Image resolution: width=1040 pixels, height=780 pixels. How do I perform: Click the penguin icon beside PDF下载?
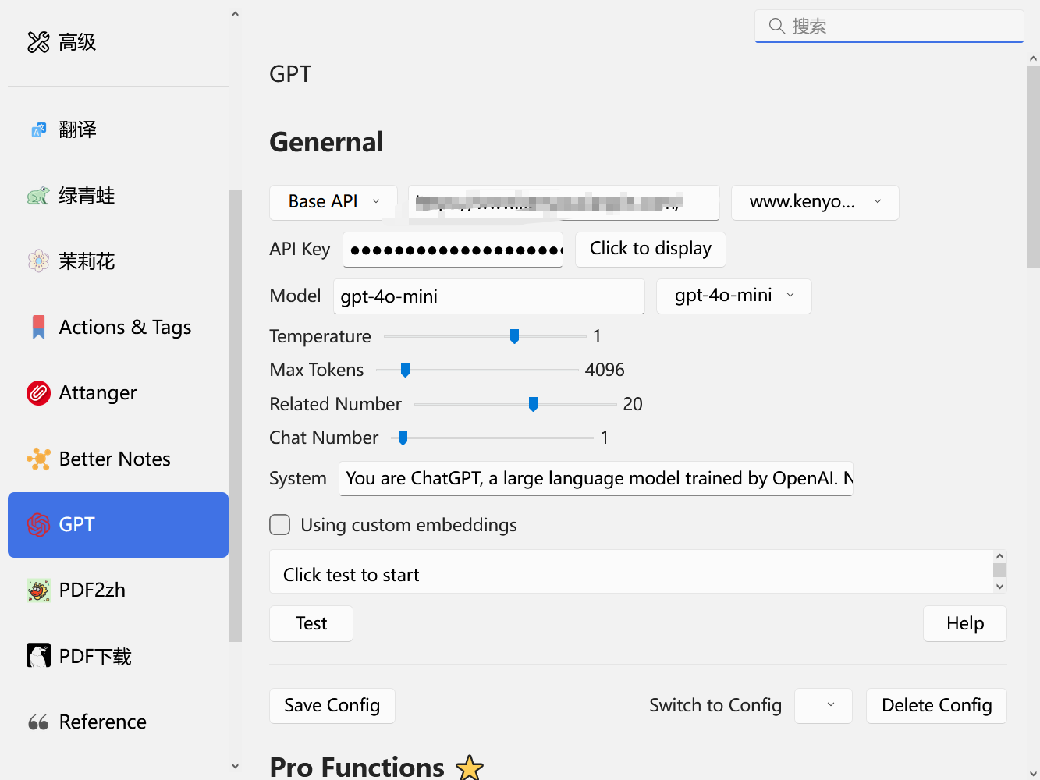point(38,656)
